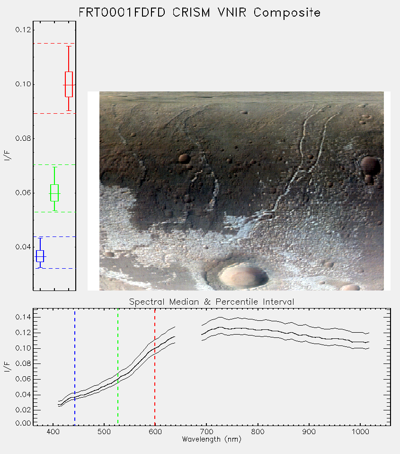The height and width of the screenshot is (454, 400).
Task: Click the small round crater left of image center
Action: 184,158
